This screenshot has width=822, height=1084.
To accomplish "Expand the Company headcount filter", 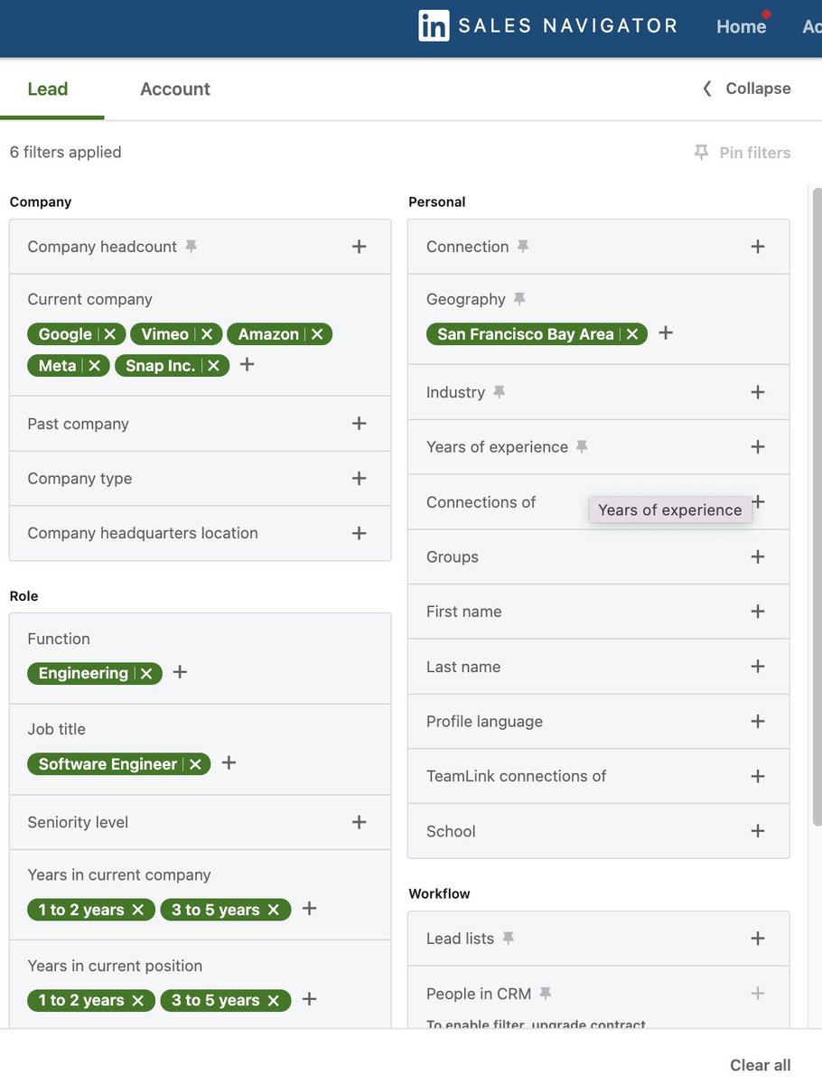I will coord(359,247).
